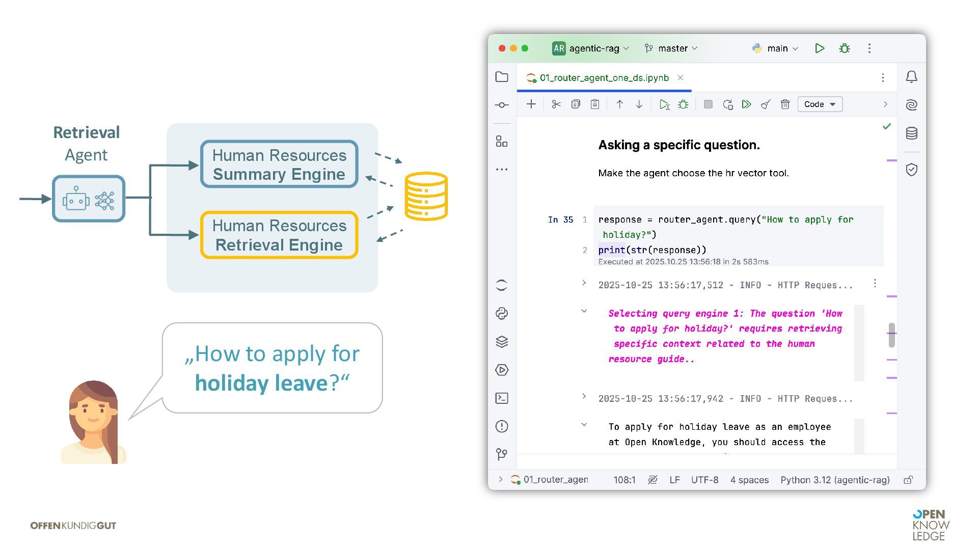The height and width of the screenshot is (550, 978).
Task: Open the Notifications bell panel
Action: coord(911,77)
